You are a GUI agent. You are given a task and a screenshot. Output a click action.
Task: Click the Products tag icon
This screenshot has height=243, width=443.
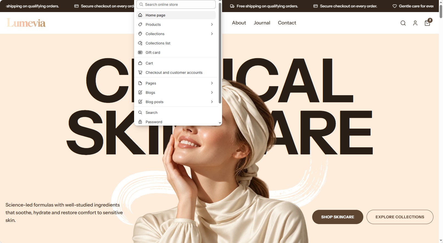click(140, 24)
